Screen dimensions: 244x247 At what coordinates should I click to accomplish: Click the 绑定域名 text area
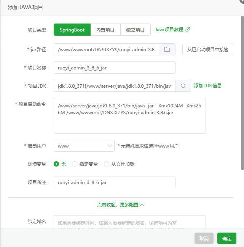point(129,222)
